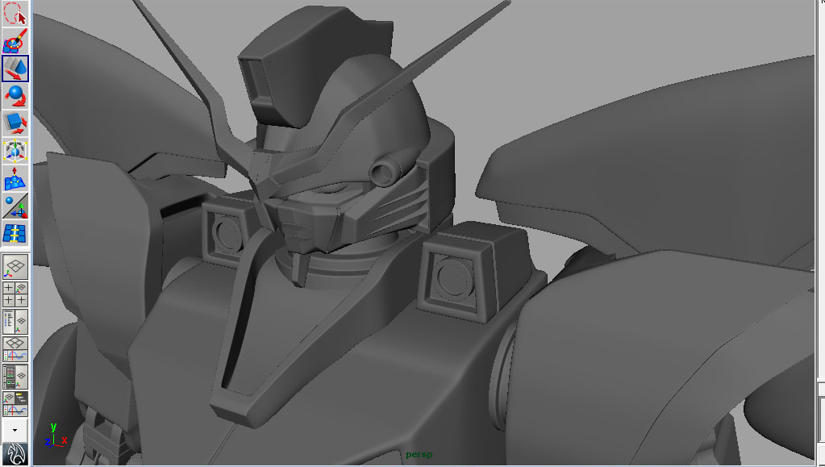
Task: Click the Show Manipulator tool
Action: coord(15,206)
